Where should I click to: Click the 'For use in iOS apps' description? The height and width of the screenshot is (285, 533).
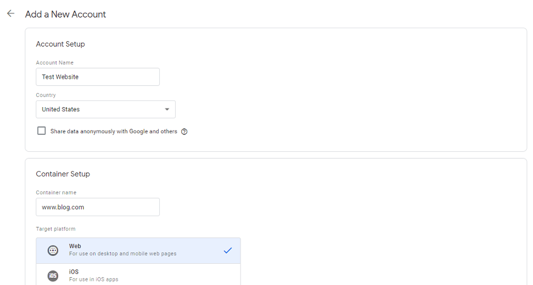click(94, 280)
